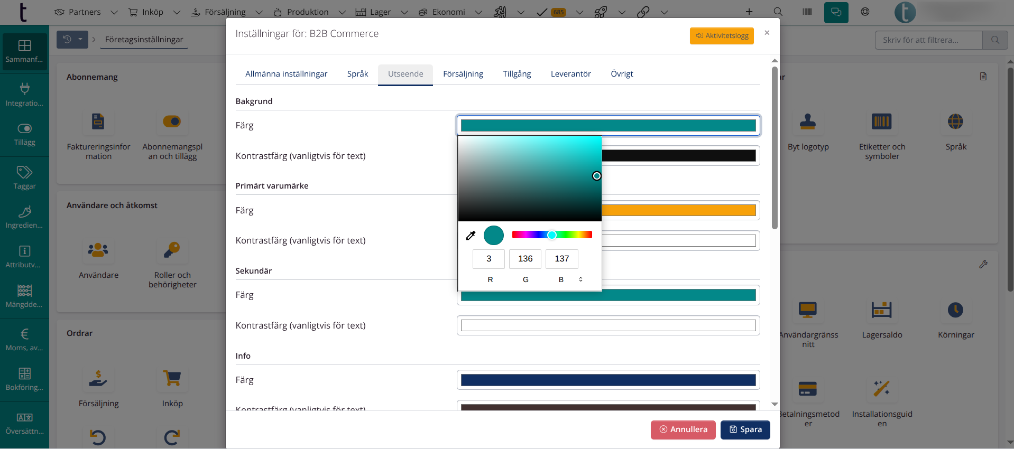Switch to the Försäljning settings tab
Viewport: 1014px width, 449px height.
[x=463, y=74]
